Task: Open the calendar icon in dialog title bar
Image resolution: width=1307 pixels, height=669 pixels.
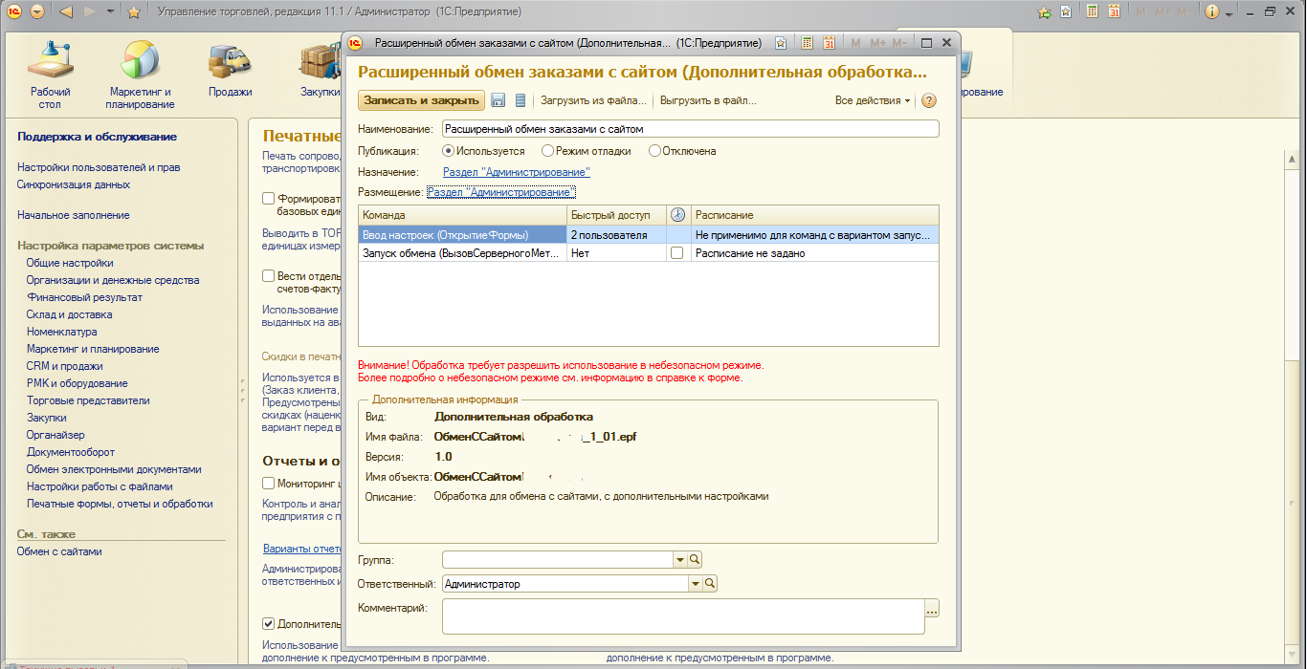Action: pyautogui.click(x=830, y=43)
